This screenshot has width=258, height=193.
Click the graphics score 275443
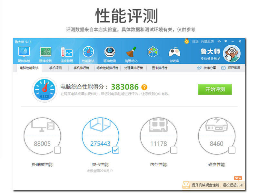click(x=100, y=144)
